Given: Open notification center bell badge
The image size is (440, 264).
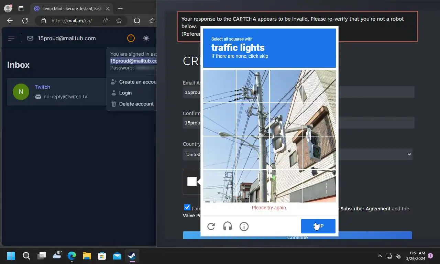Looking at the screenshot, I should (x=430, y=256).
